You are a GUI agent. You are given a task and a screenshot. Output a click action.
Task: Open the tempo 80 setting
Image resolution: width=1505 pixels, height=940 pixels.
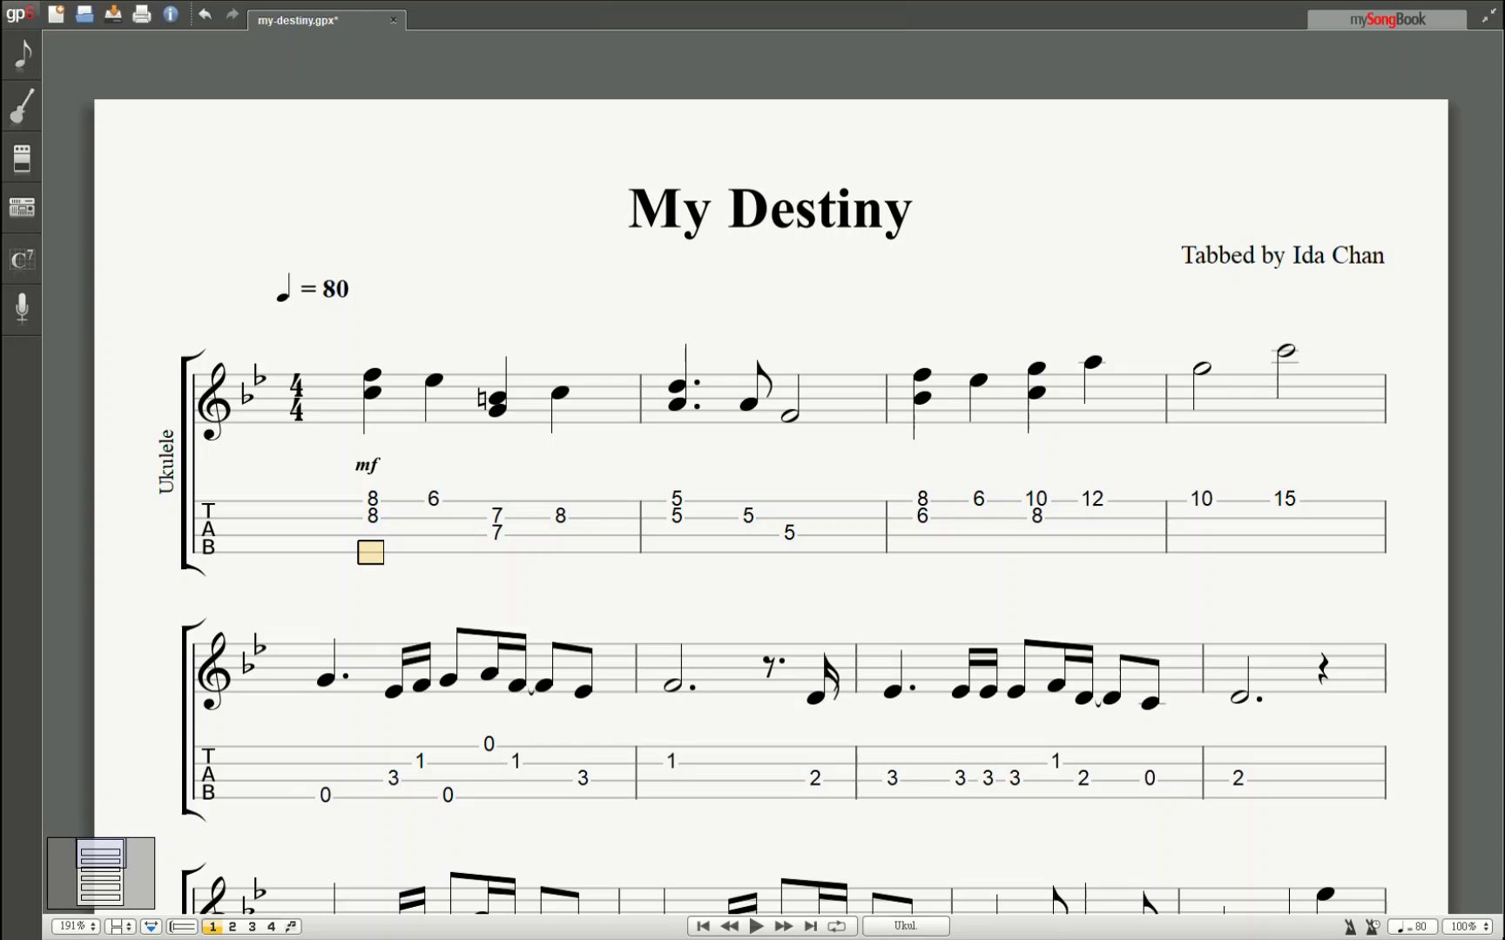1412,927
